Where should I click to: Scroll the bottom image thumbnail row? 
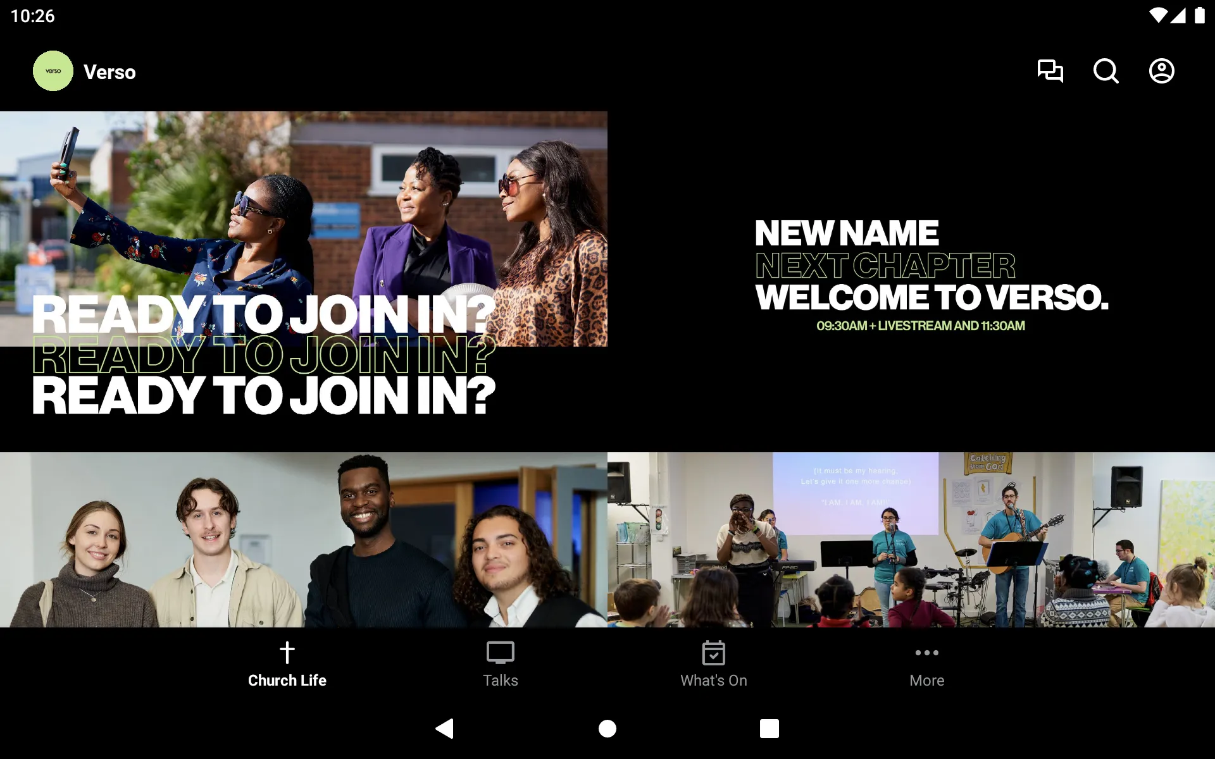[x=607, y=540]
